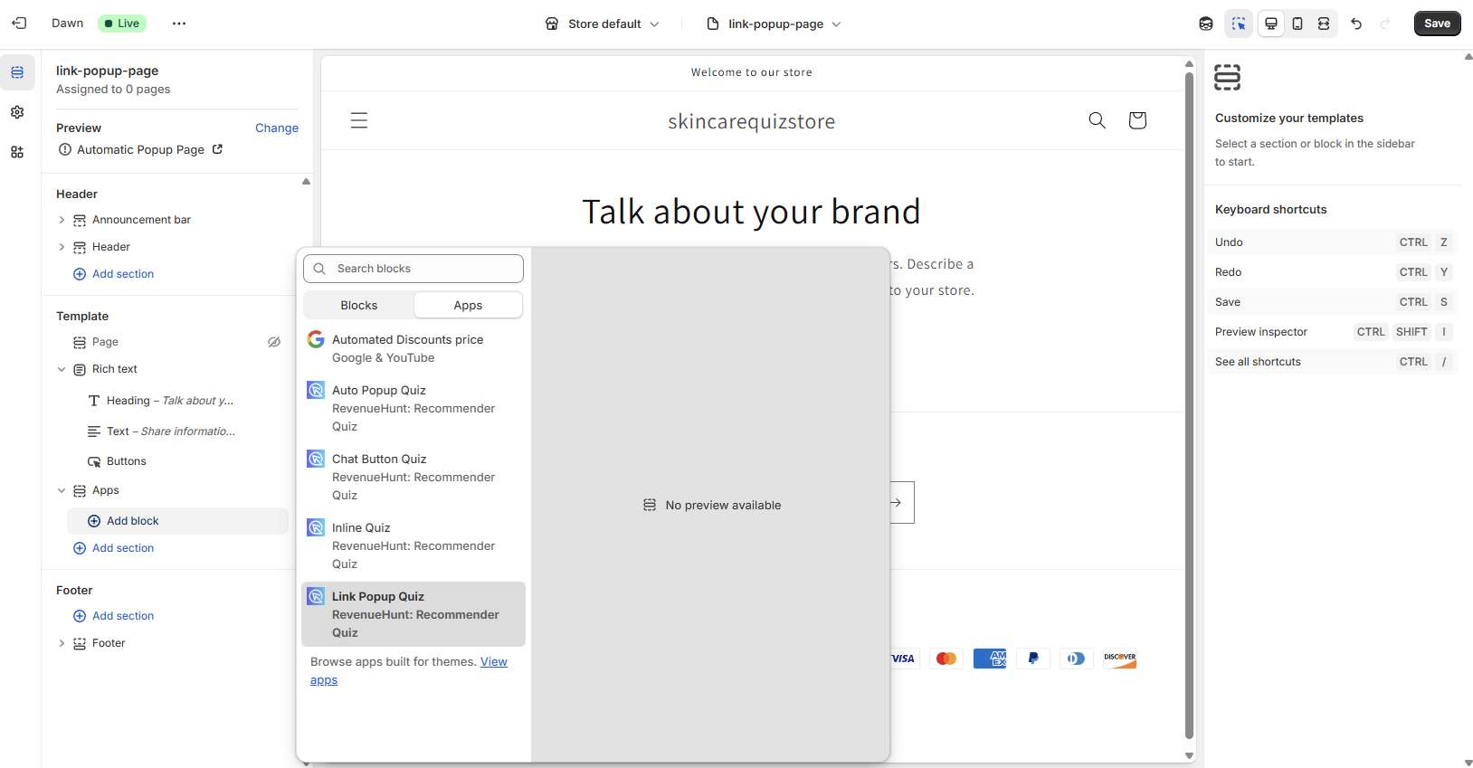Click the Save button

coord(1437,24)
